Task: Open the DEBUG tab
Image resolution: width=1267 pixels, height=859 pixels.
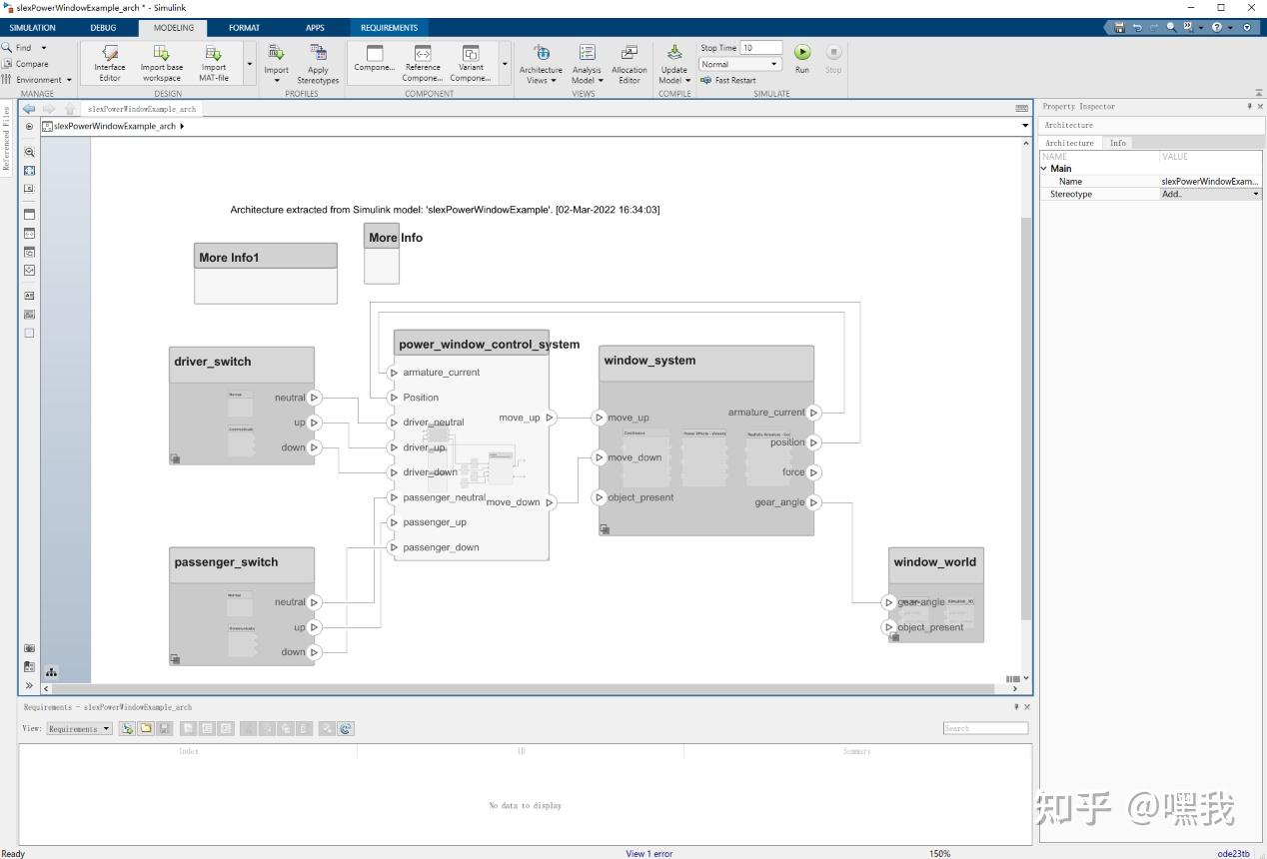Action: tap(102, 27)
